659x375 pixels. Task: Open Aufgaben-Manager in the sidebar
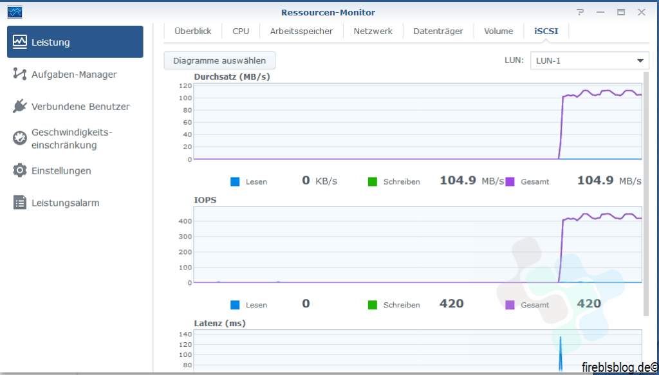(75, 74)
